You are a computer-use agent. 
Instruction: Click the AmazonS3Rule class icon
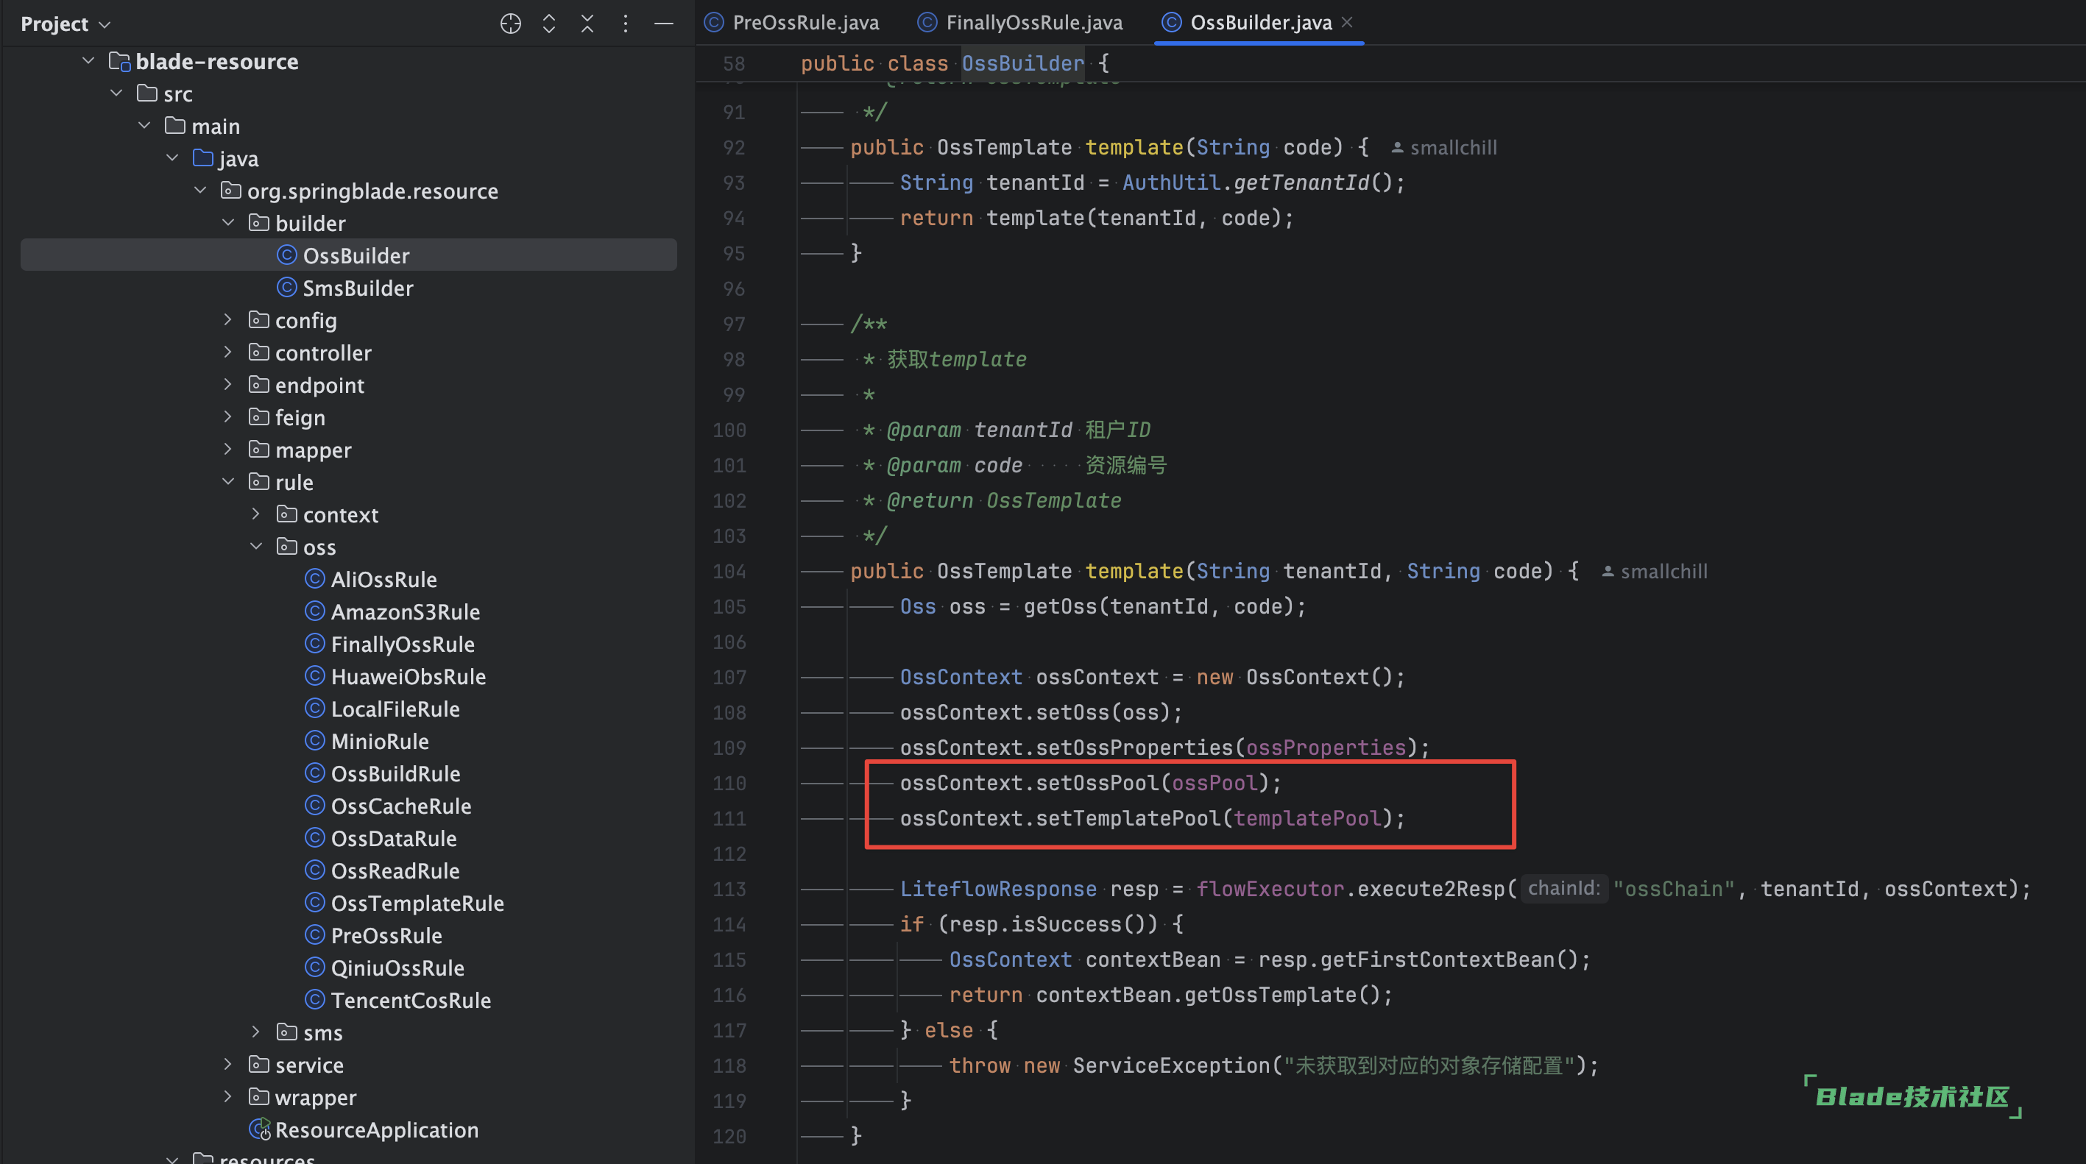click(x=314, y=611)
